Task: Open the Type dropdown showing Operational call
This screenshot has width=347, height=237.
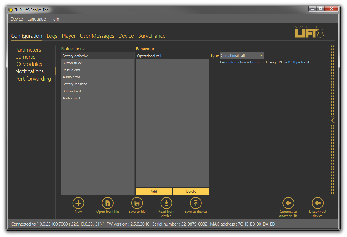Action: (x=242, y=56)
